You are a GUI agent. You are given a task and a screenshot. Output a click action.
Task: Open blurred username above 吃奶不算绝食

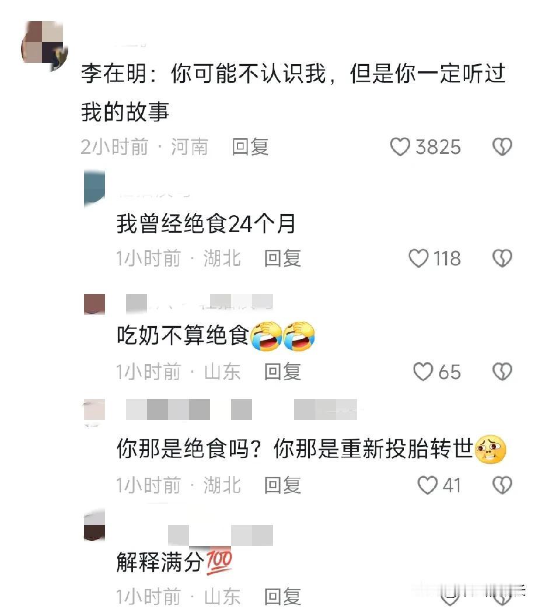pos(200,302)
